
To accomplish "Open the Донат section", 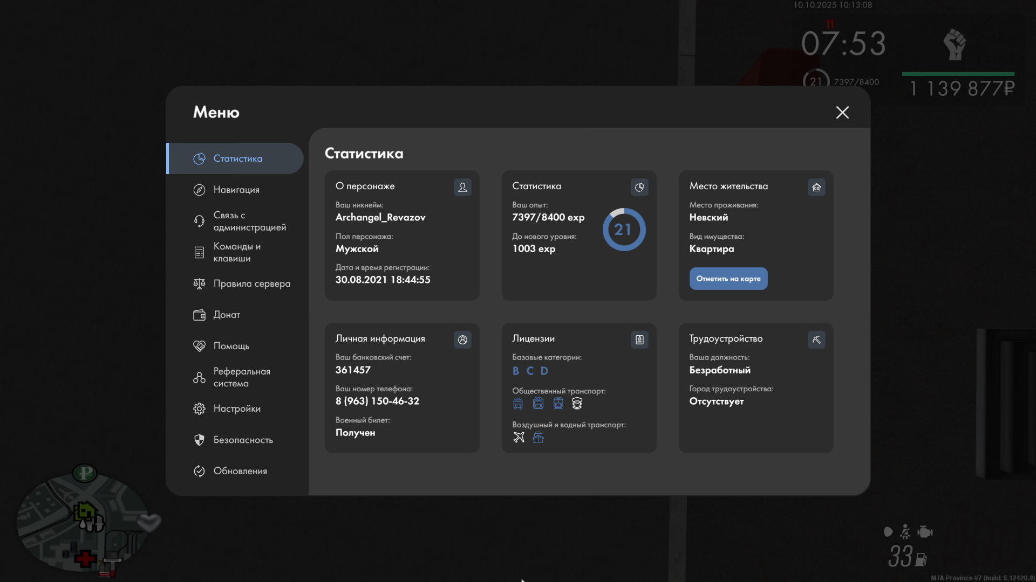I will tap(227, 315).
